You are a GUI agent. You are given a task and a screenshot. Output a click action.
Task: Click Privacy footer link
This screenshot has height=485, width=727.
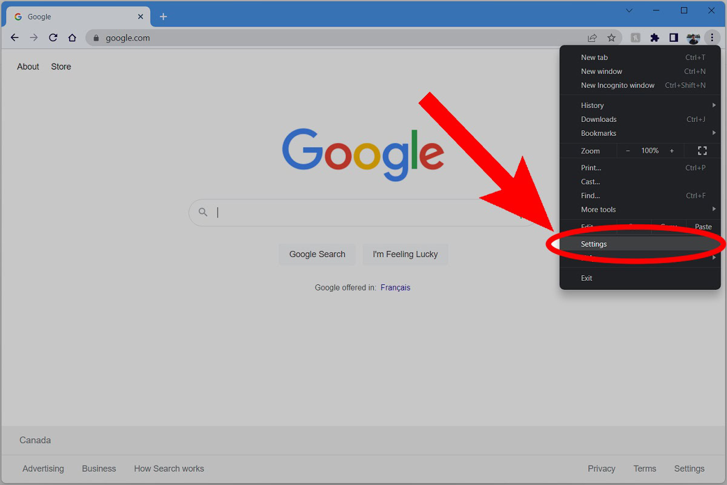602,469
